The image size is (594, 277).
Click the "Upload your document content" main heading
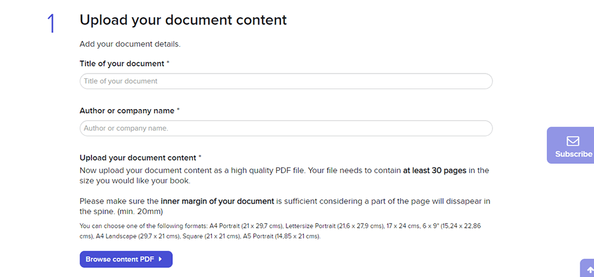tap(183, 20)
